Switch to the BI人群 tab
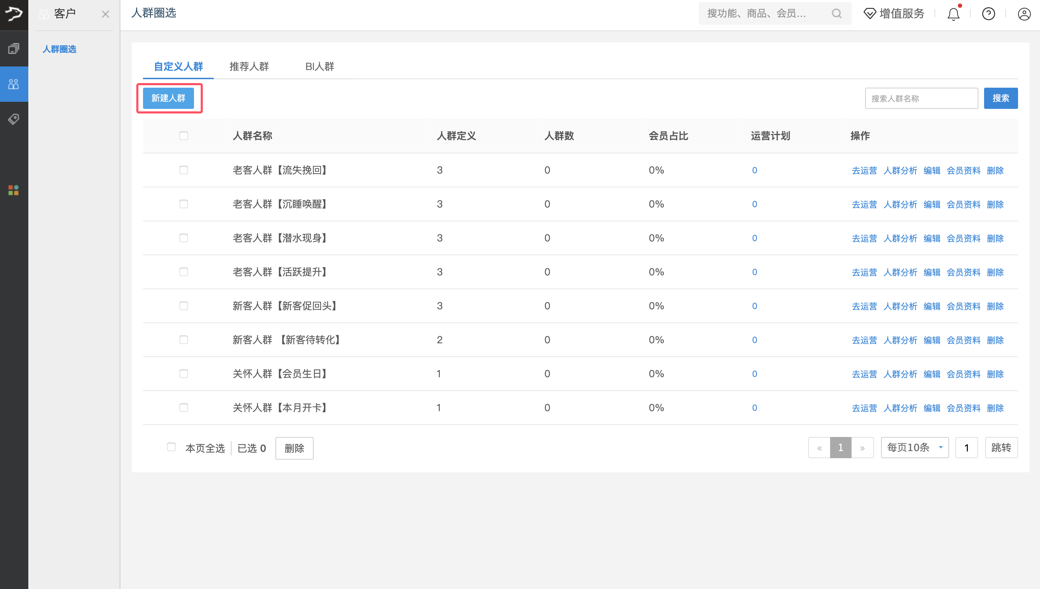 [320, 66]
